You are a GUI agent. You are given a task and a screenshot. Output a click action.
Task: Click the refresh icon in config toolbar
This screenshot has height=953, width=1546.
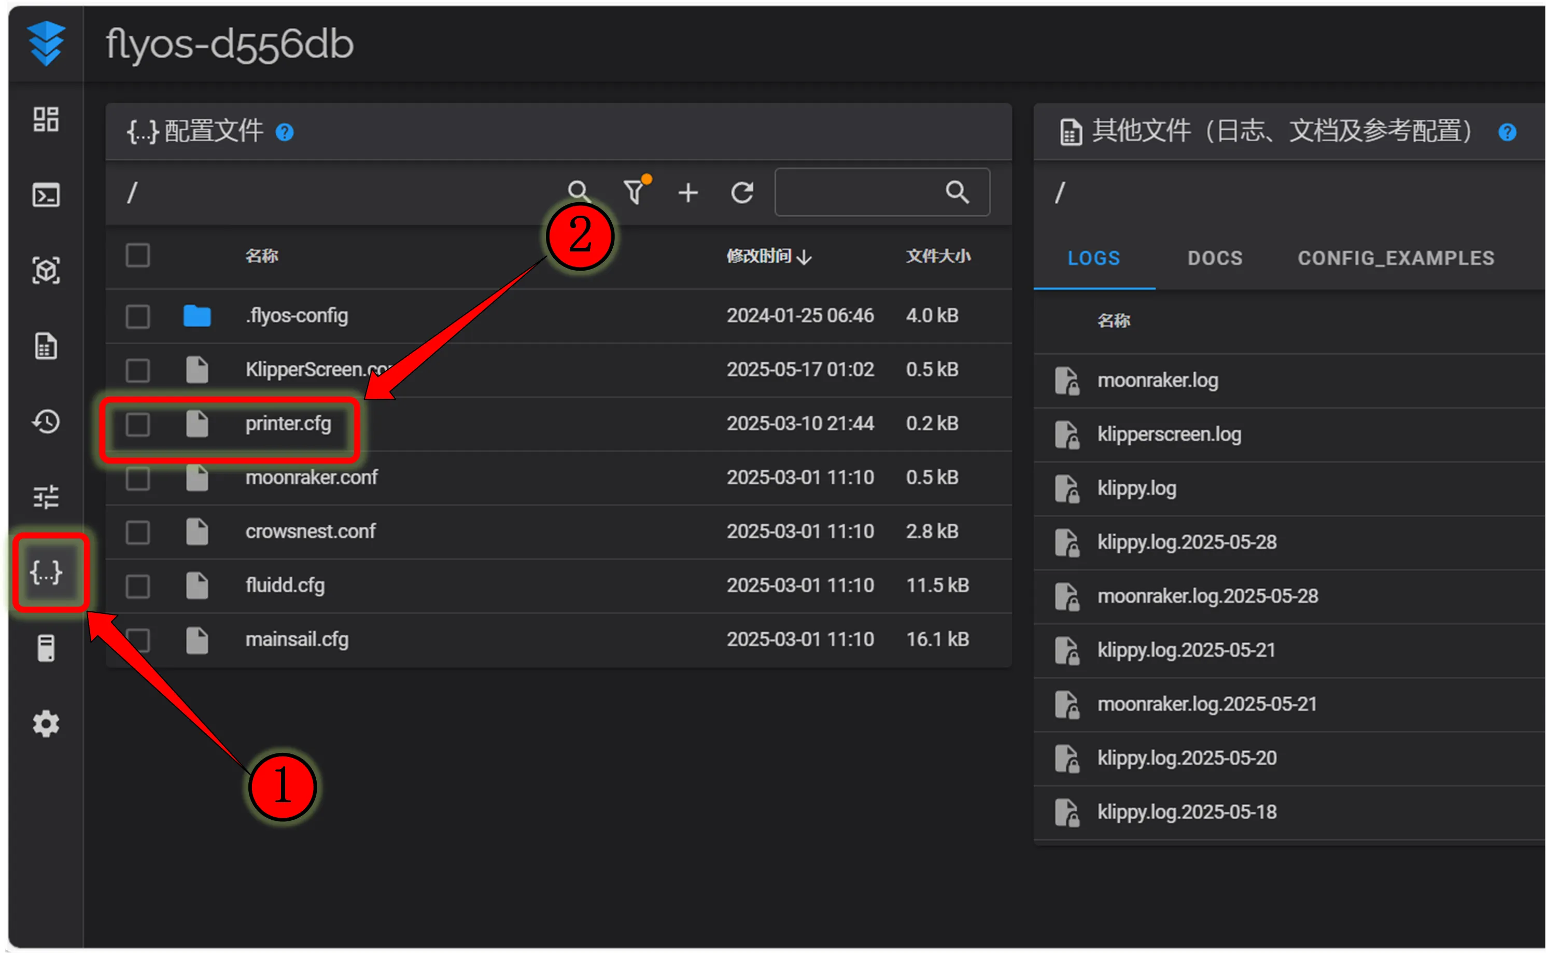(742, 192)
